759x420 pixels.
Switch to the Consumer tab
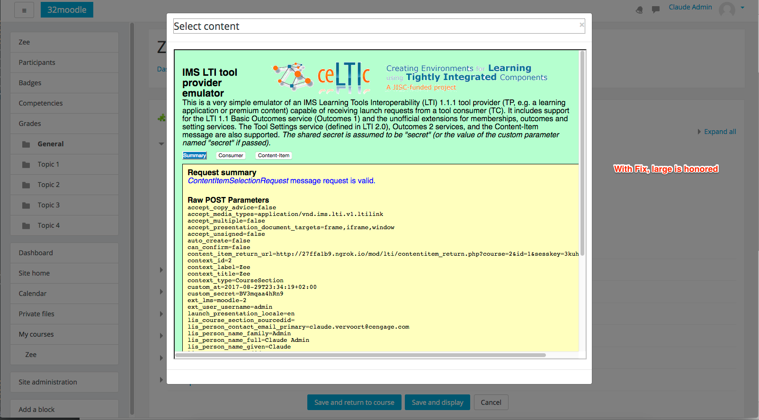(x=231, y=155)
